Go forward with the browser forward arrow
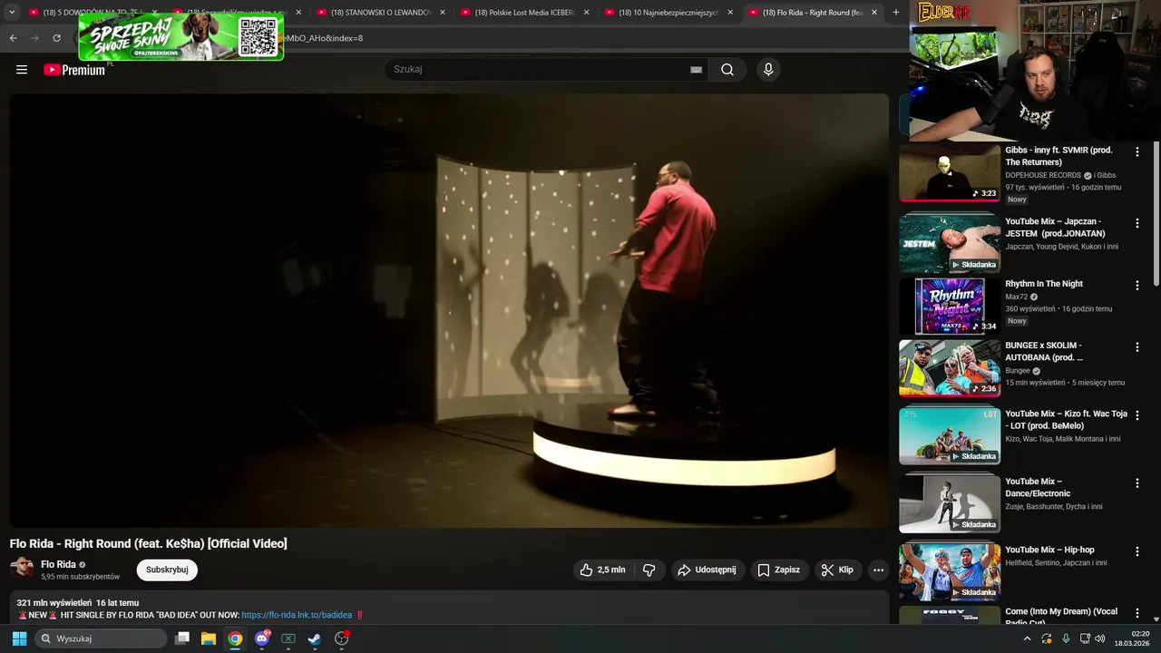1161x653 pixels. tap(34, 38)
